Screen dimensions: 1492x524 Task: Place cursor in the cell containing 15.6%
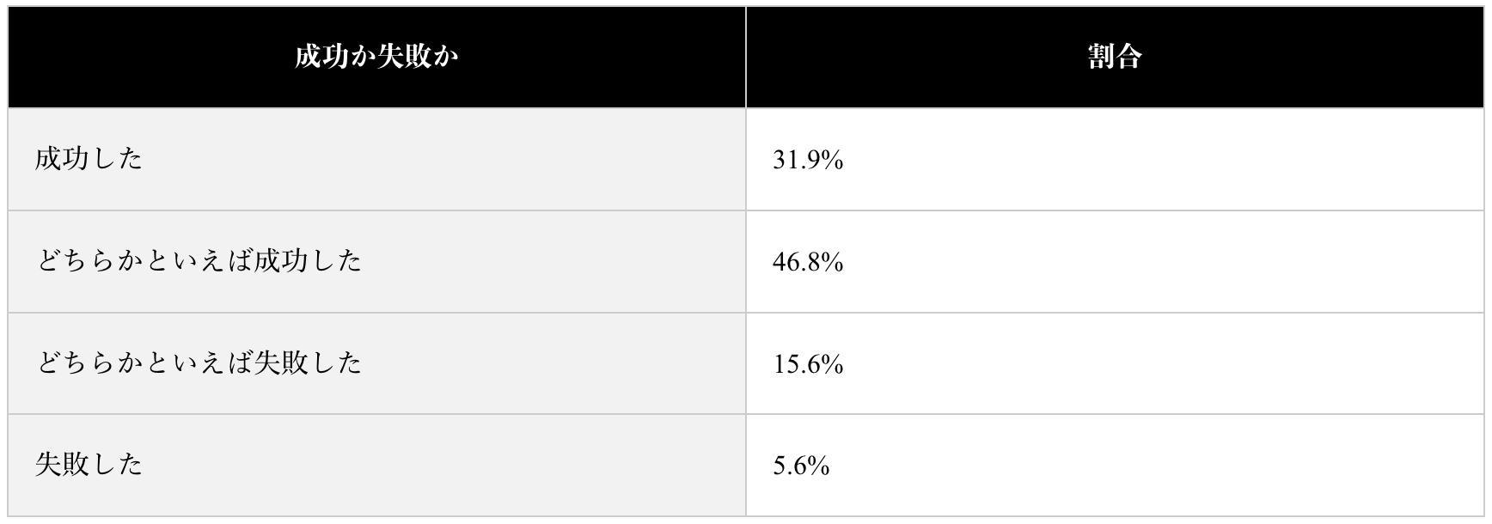point(1114,364)
